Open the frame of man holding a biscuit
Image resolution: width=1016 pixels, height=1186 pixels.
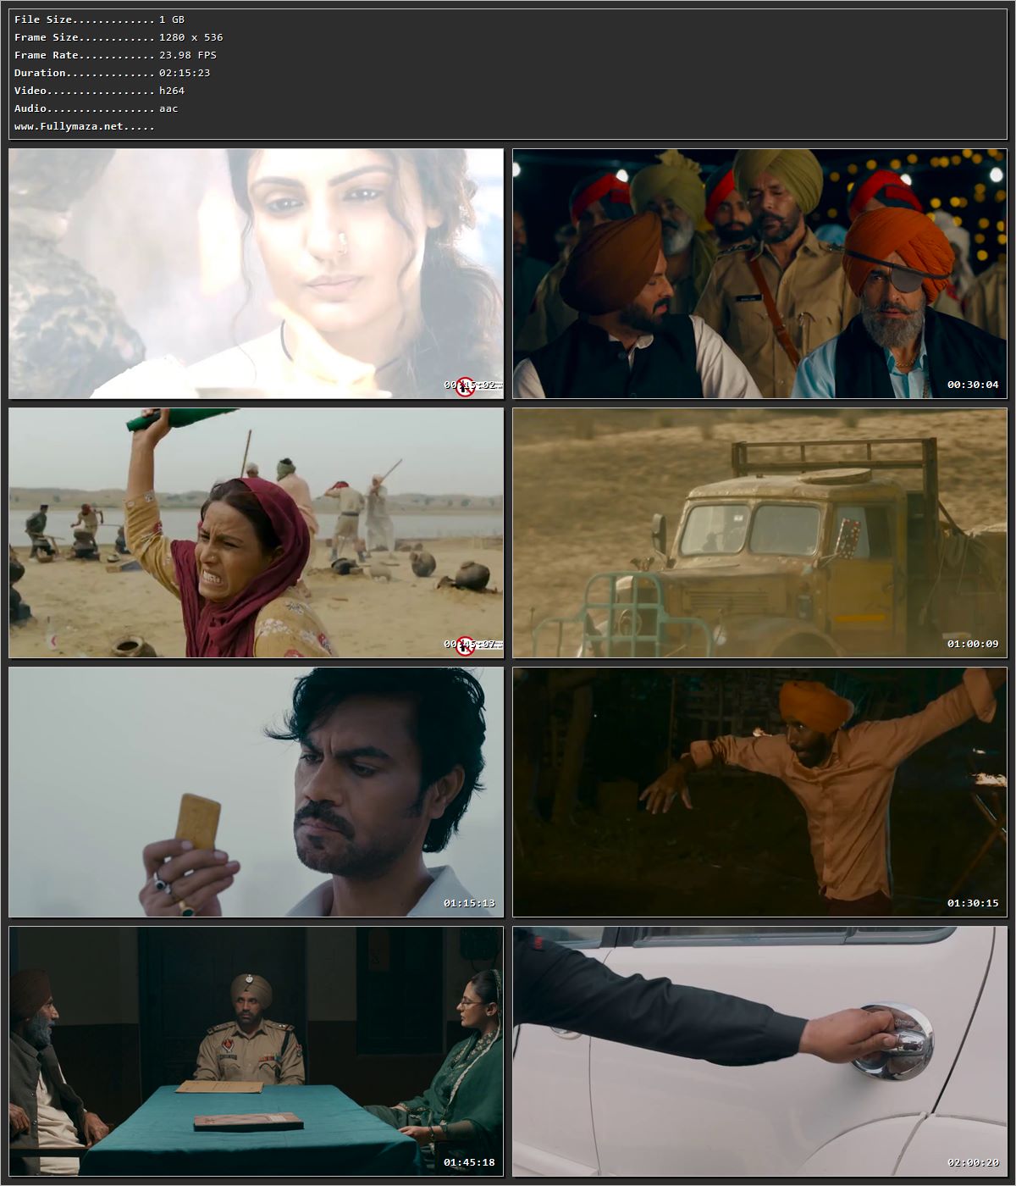(x=256, y=792)
